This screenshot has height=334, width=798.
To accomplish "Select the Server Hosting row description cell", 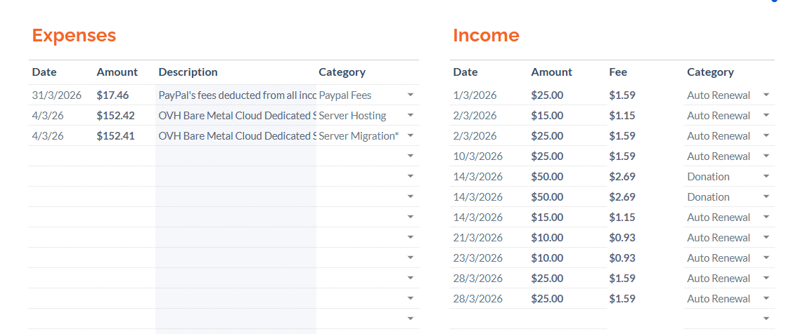I will [236, 115].
